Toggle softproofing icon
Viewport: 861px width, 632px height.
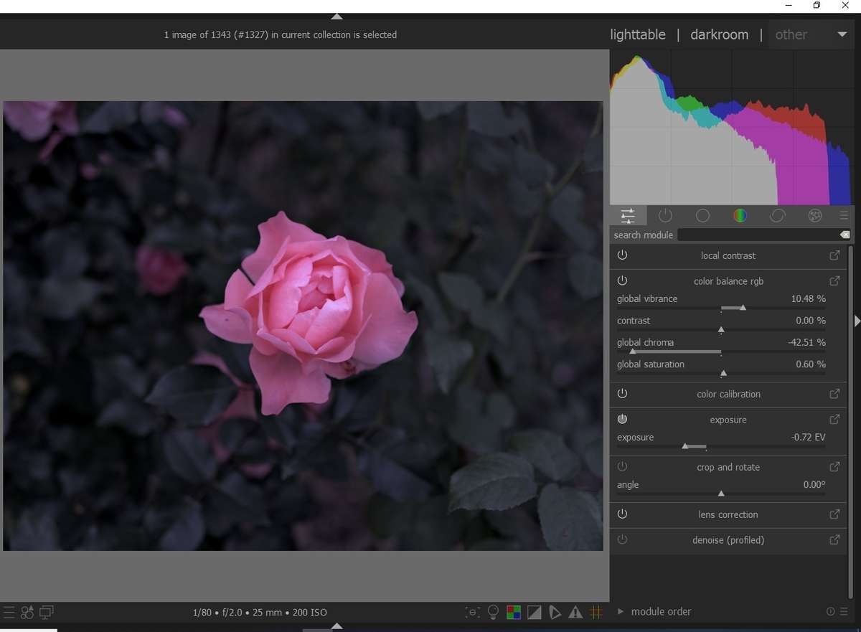[x=555, y=612]
